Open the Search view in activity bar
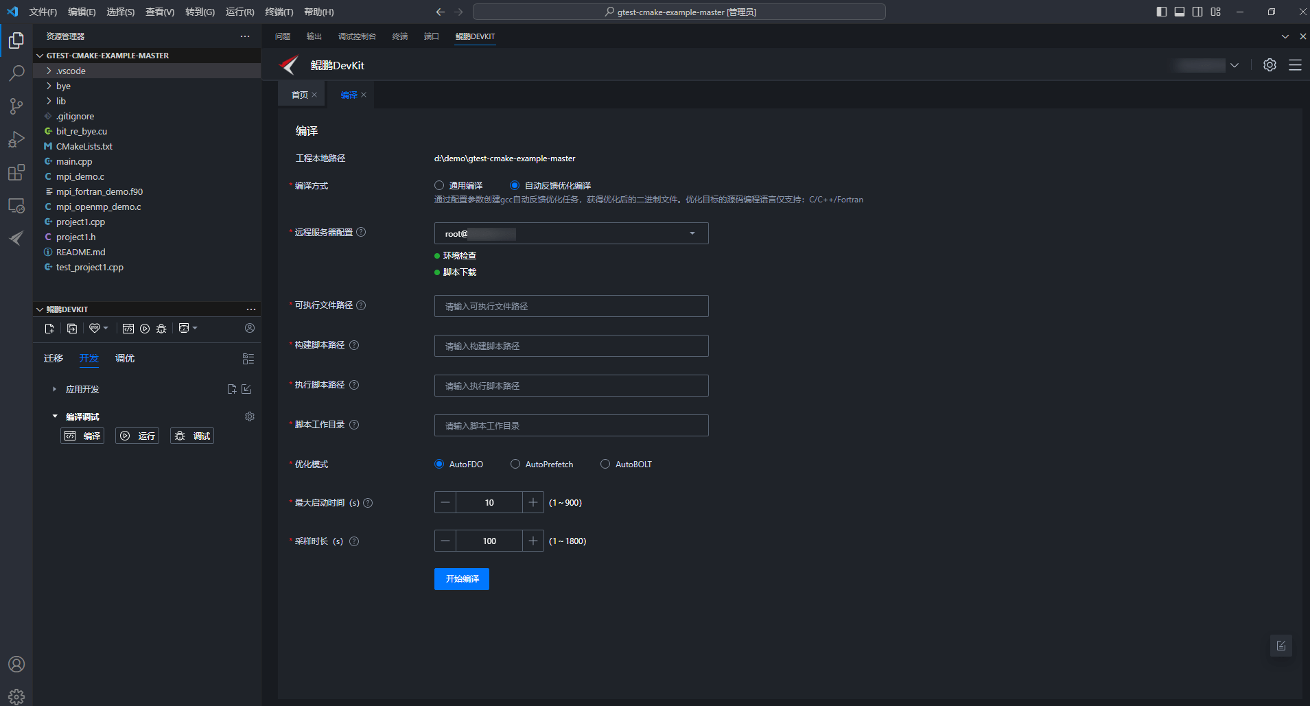Viewport: 1310px width, 706px height. [16, 73]
